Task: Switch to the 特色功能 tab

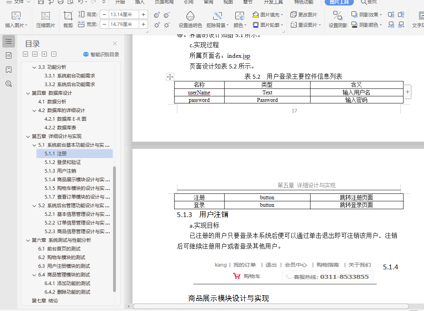Action: (x=304, y=2)
